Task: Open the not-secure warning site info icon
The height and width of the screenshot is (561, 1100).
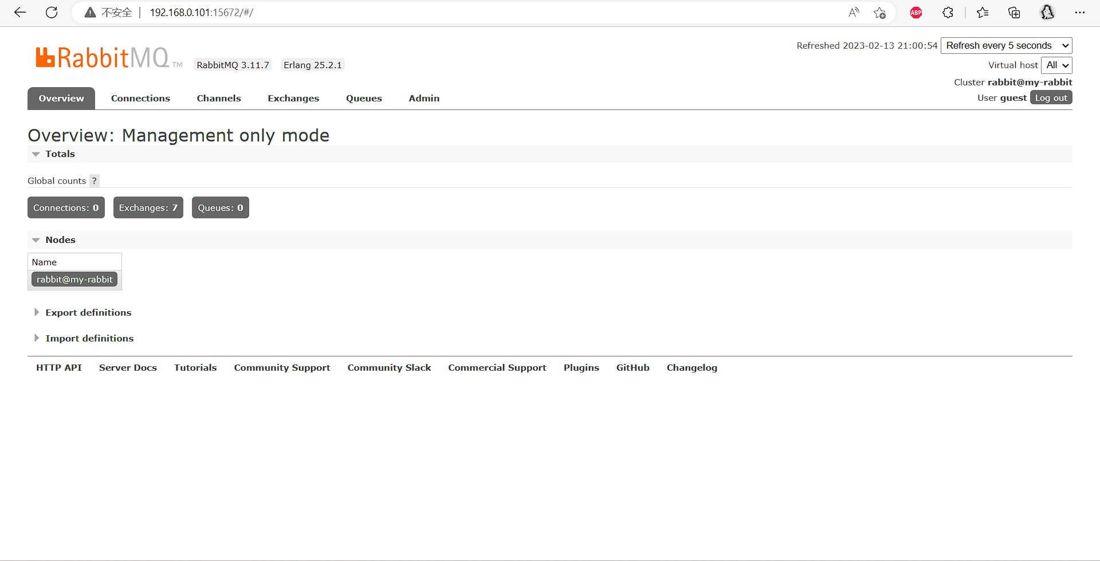Action: 90,13
